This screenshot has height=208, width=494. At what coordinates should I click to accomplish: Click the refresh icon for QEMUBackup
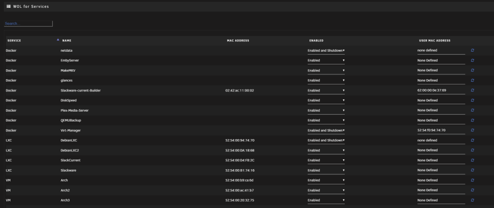(x=472, y=120)
